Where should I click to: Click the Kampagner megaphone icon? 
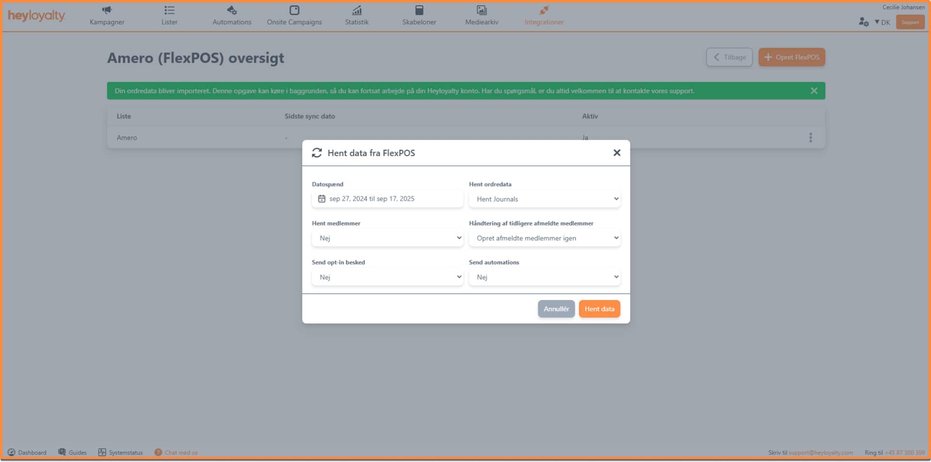(x=107, y=10)
